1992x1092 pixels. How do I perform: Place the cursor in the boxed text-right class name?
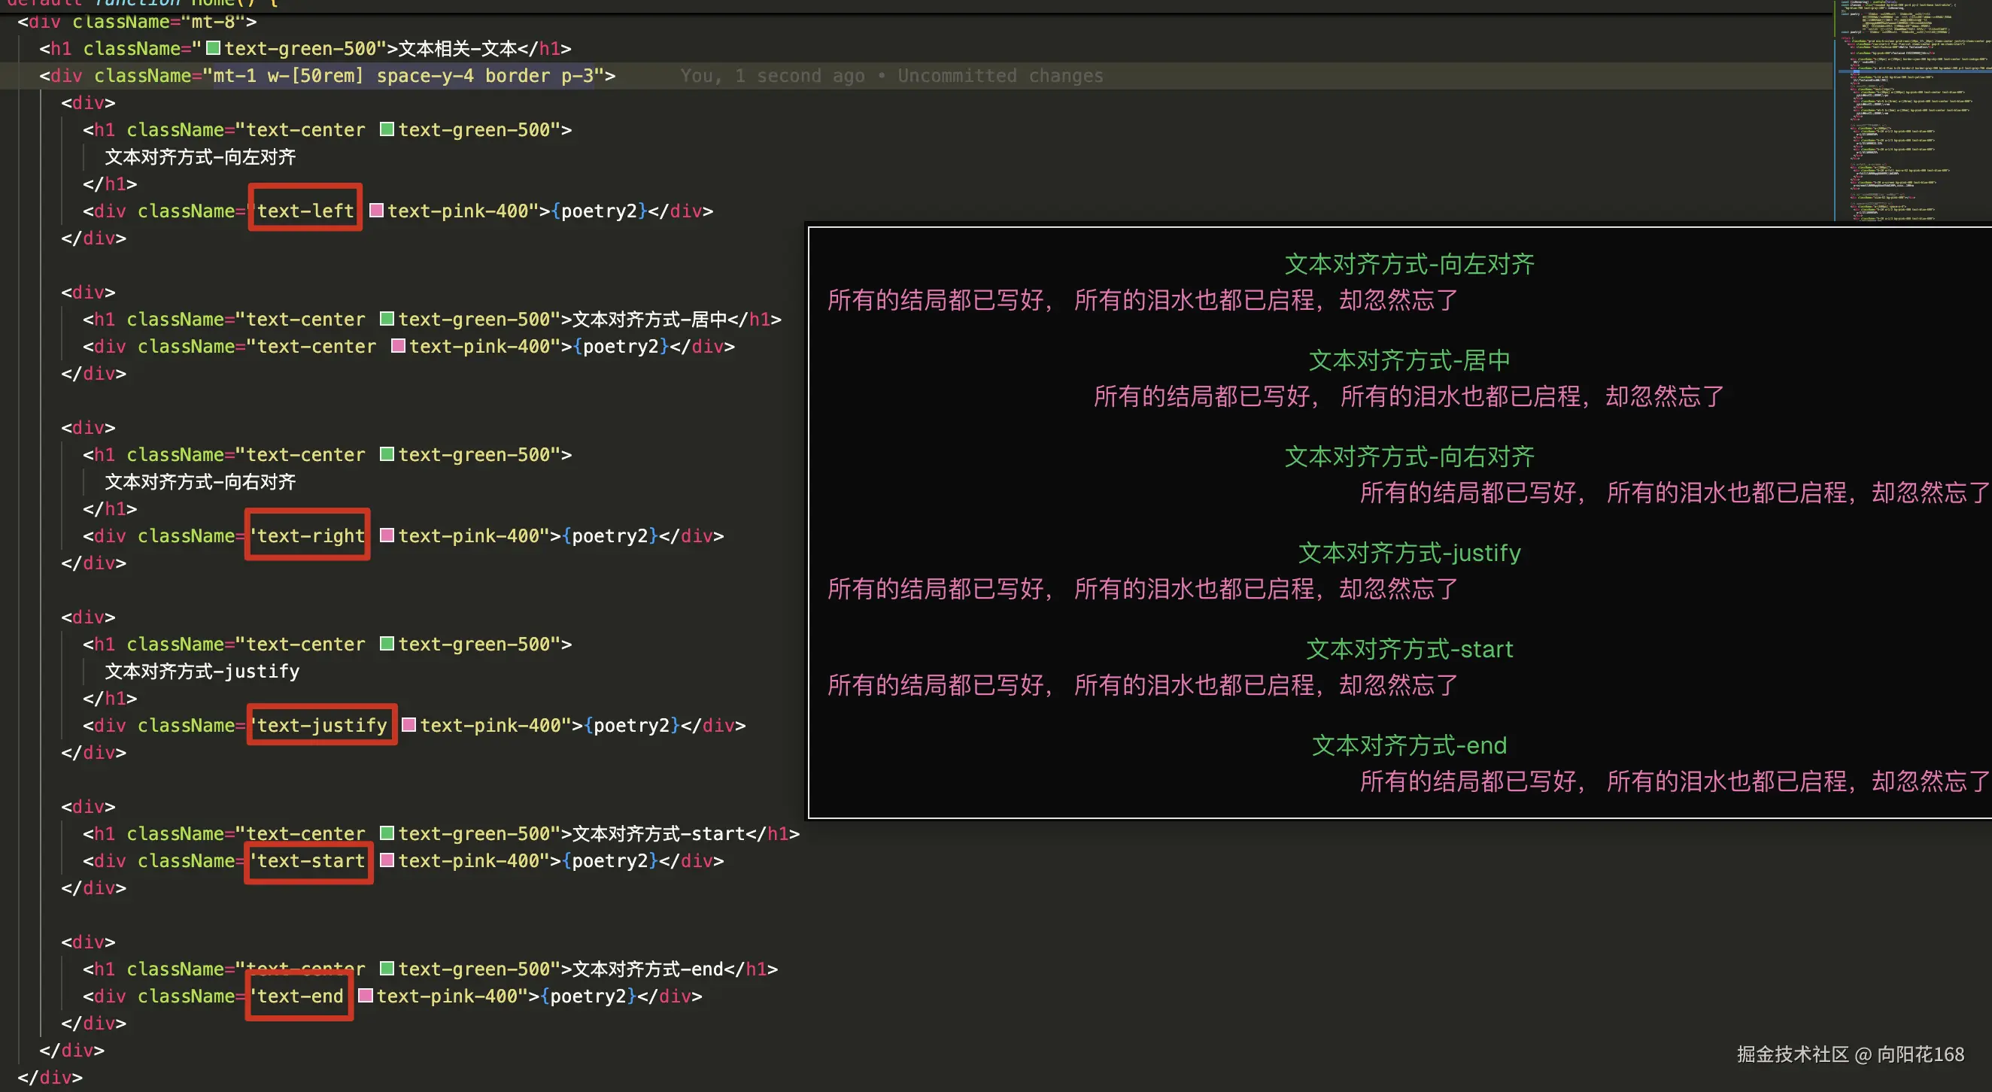[310, 535]
